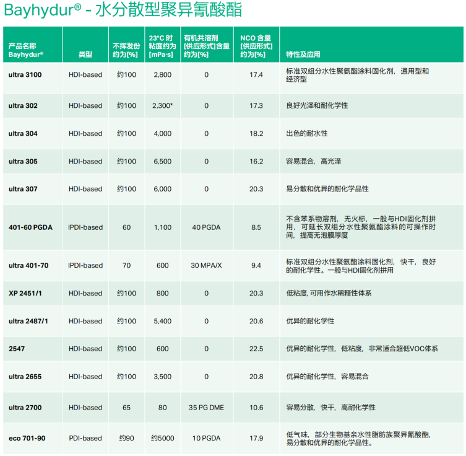Click the XP 2451/1 product name

(25, 294)
